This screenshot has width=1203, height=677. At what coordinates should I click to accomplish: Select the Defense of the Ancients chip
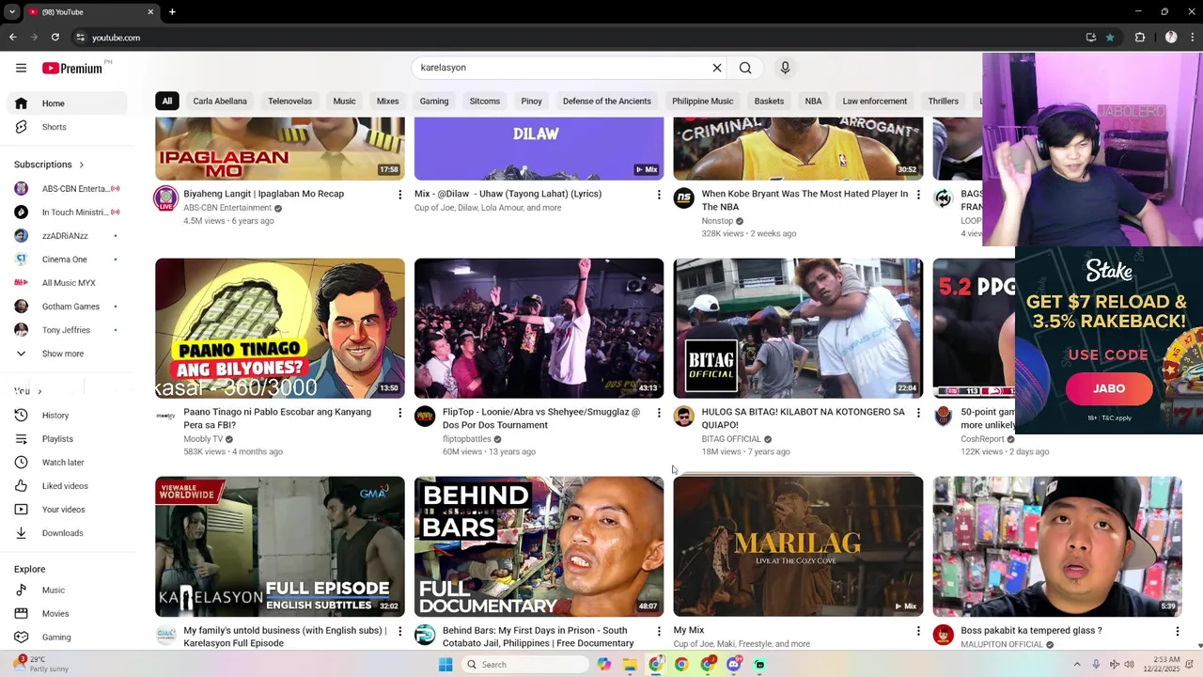[x=607, y=102]
